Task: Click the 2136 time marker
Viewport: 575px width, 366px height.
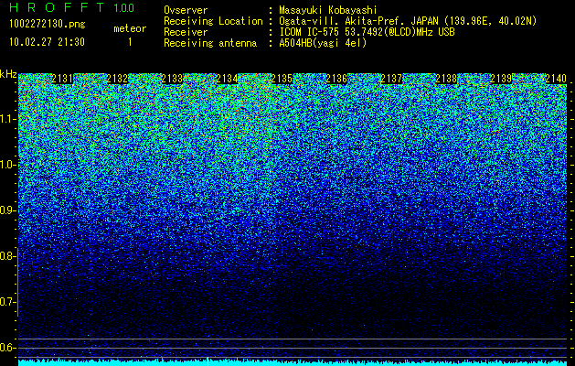Action: click(336, 79)
